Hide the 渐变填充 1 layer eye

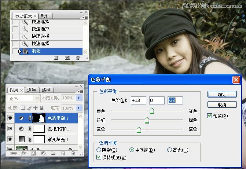(x=10, y=139)
